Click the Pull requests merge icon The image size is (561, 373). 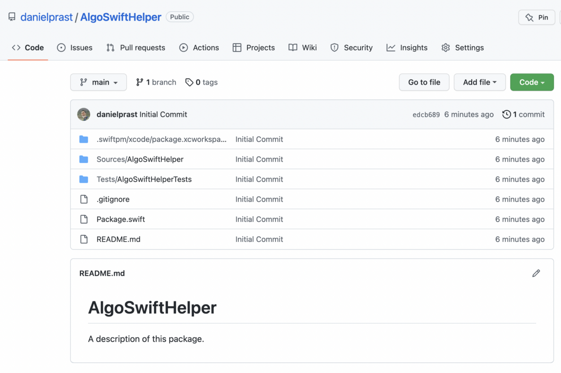coord(110,48)
